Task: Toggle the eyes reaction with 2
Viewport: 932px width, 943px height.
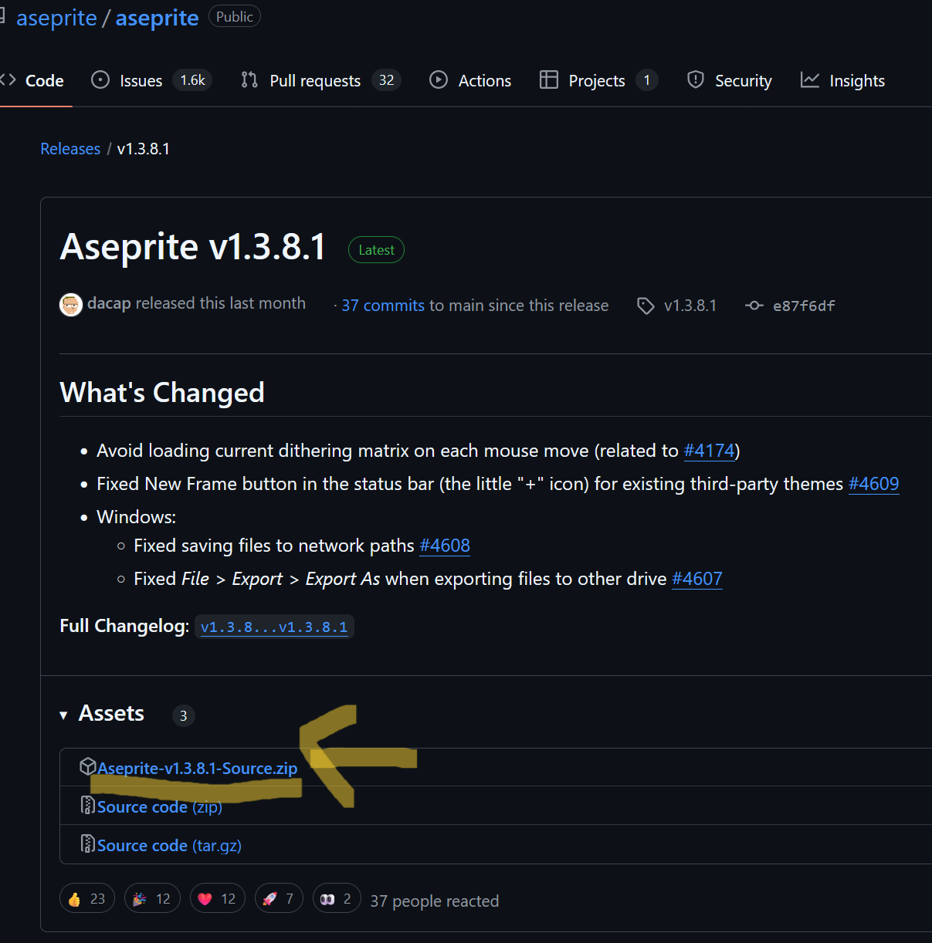Action: click(x=337, y=898)
